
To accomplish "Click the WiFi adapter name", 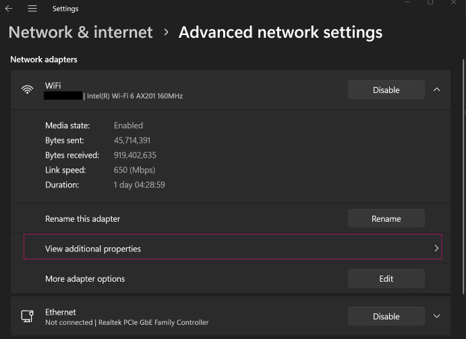I will point(53,86).
